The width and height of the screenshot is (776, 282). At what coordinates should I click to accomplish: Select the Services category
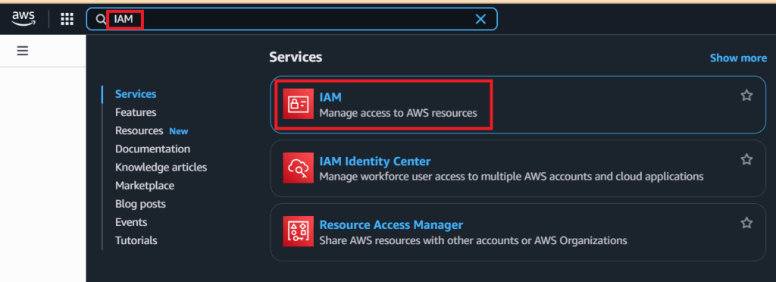click(136, 94)
